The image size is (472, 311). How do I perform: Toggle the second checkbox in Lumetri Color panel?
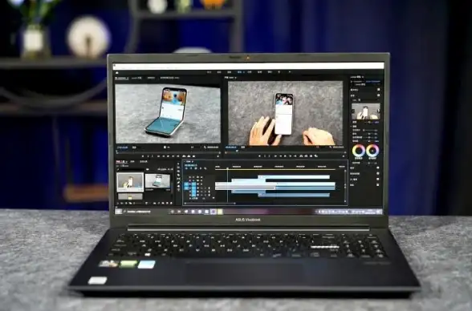click(x=378, y=95)
